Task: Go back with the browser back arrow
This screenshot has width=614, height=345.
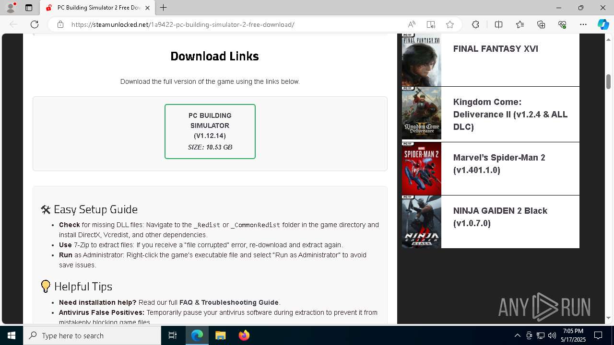Action: [x=13, y=24]
